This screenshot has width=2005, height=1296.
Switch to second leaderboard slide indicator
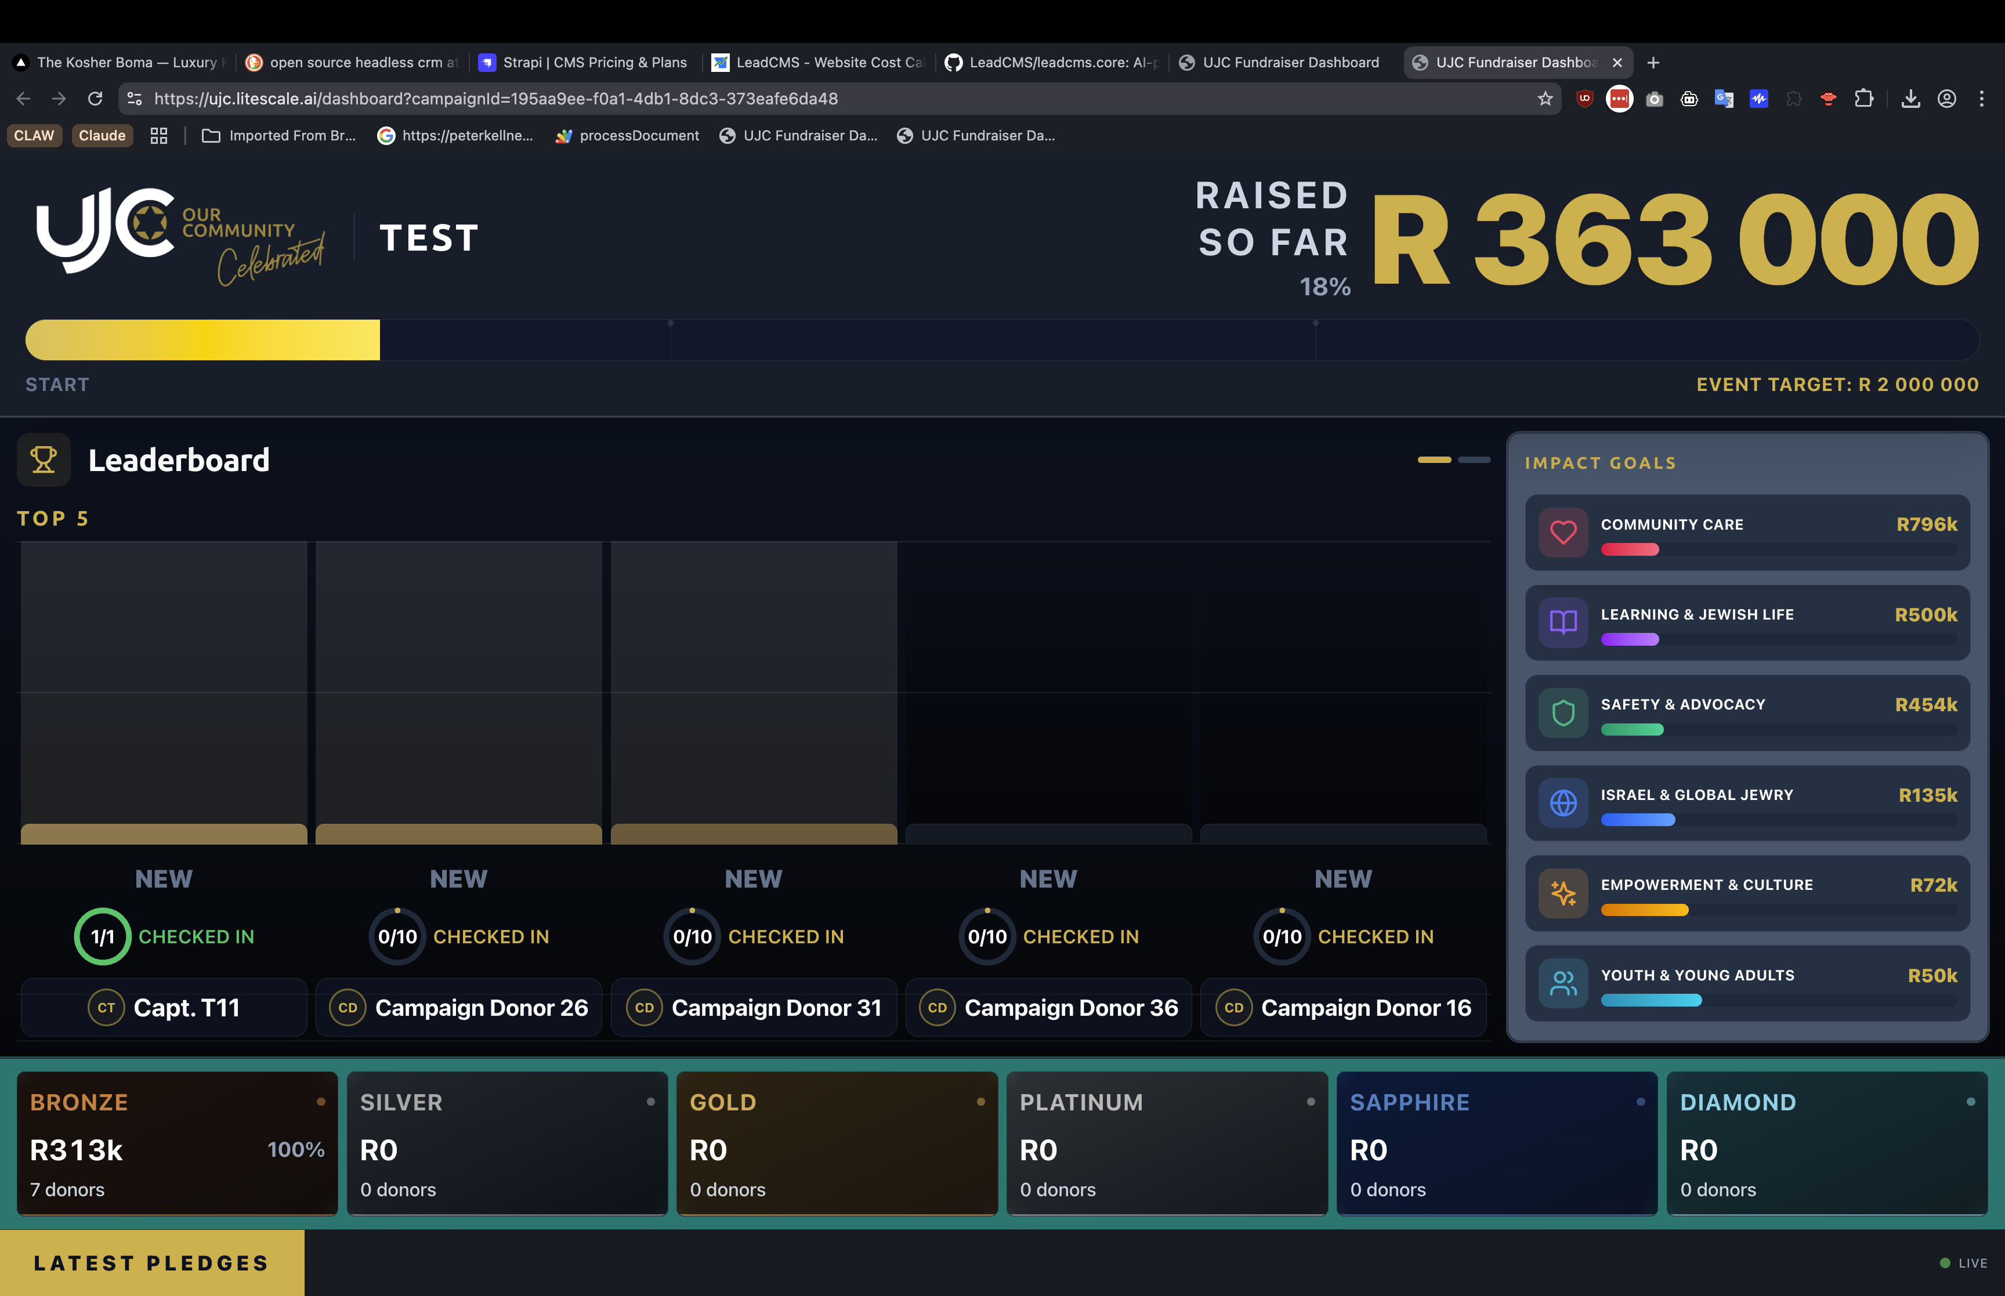pos(1474,459)
